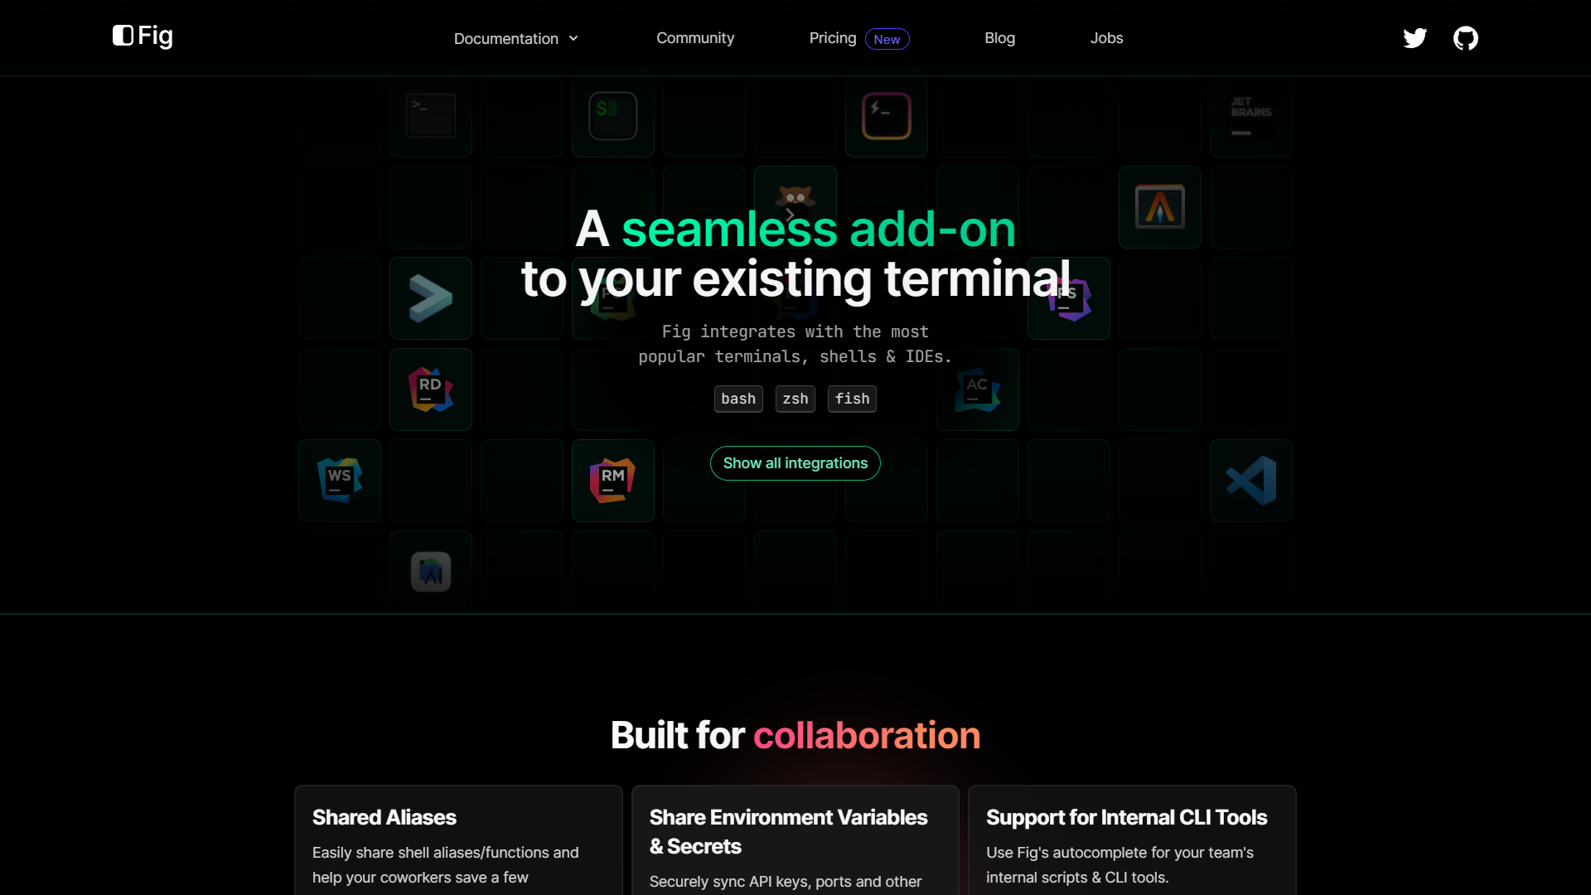
Task: Open the Twitter icon link
Action: pos(1414,38)
